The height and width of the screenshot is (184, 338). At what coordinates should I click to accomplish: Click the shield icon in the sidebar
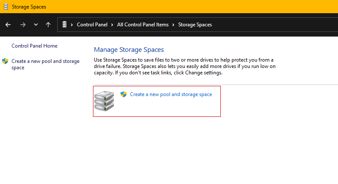[5, 61]
